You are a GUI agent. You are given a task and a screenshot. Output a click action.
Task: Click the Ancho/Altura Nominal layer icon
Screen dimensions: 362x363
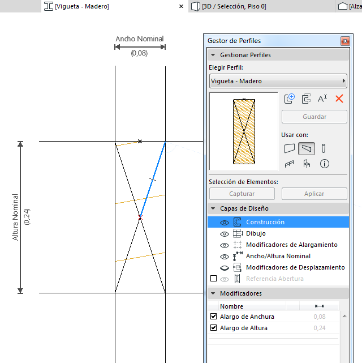pos(238,256)
